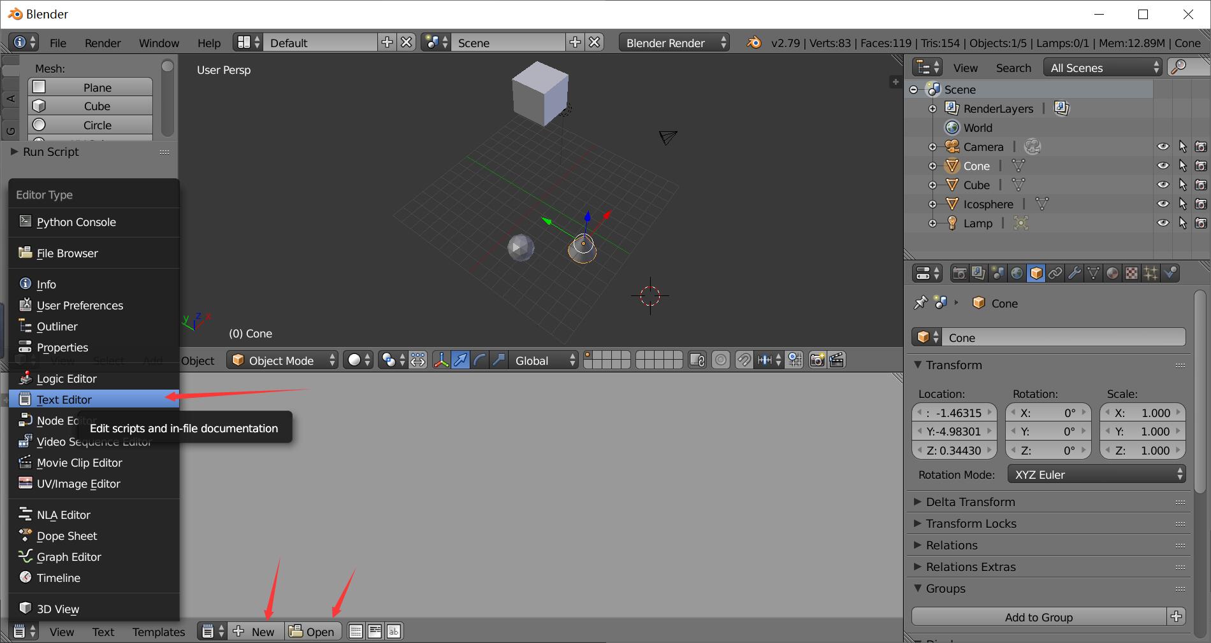Collapse the Transform panel

(954, 365)
